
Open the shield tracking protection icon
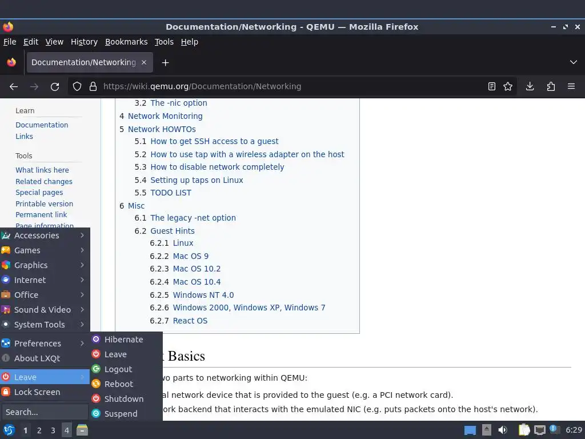point(77,87)
